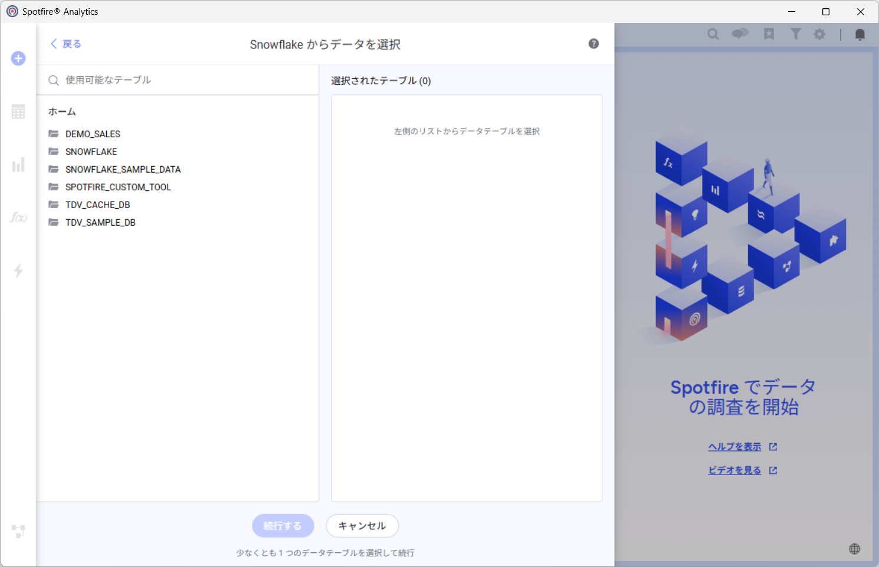Open the filter funnel icon
The image size is (879, 567).
tap(796, 34)
